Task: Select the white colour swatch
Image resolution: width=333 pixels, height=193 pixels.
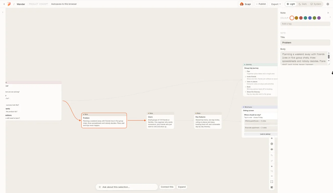Action: click(292, 18)
